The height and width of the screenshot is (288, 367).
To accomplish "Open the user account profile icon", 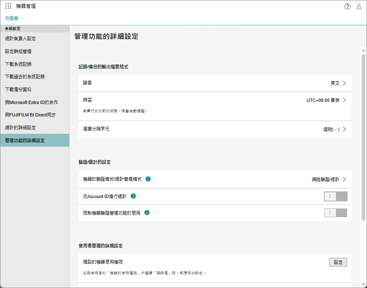I will point(359,6).
